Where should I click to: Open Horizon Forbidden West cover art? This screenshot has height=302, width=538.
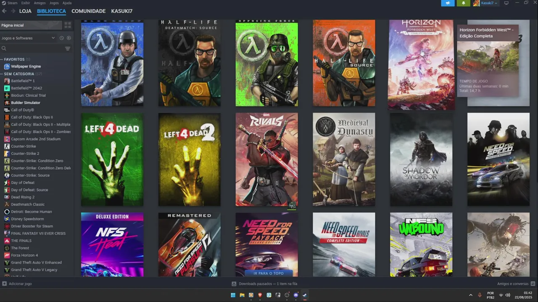(x=421, y=65)
